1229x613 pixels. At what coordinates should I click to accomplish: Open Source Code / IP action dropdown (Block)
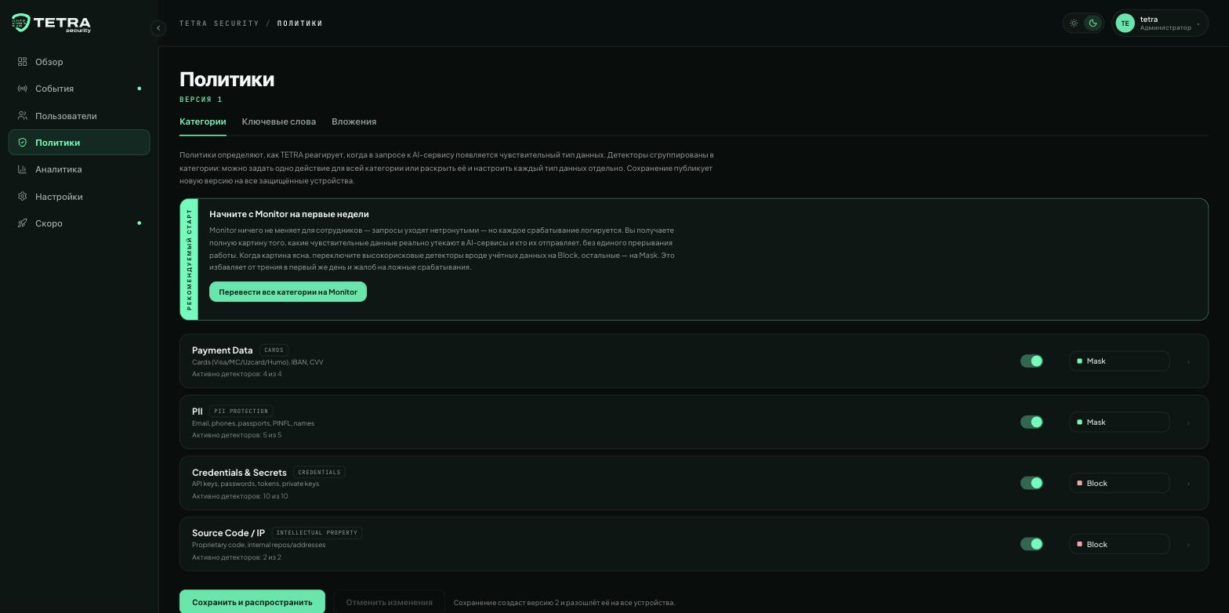[1119, 544]
